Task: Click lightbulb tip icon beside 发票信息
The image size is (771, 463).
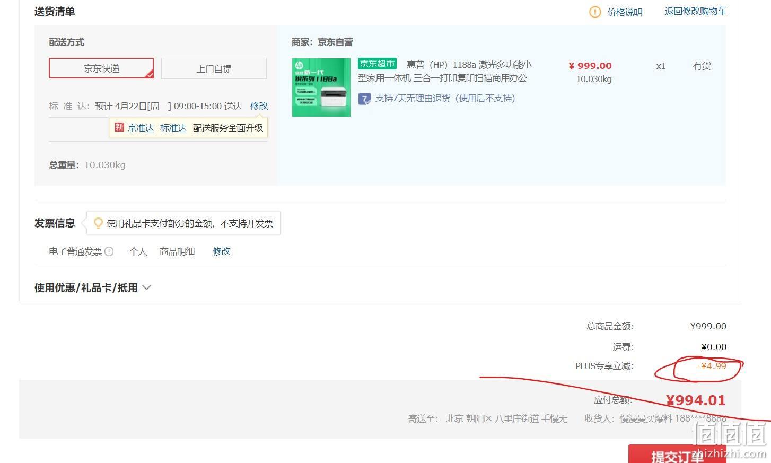Action: coord(98,223)
